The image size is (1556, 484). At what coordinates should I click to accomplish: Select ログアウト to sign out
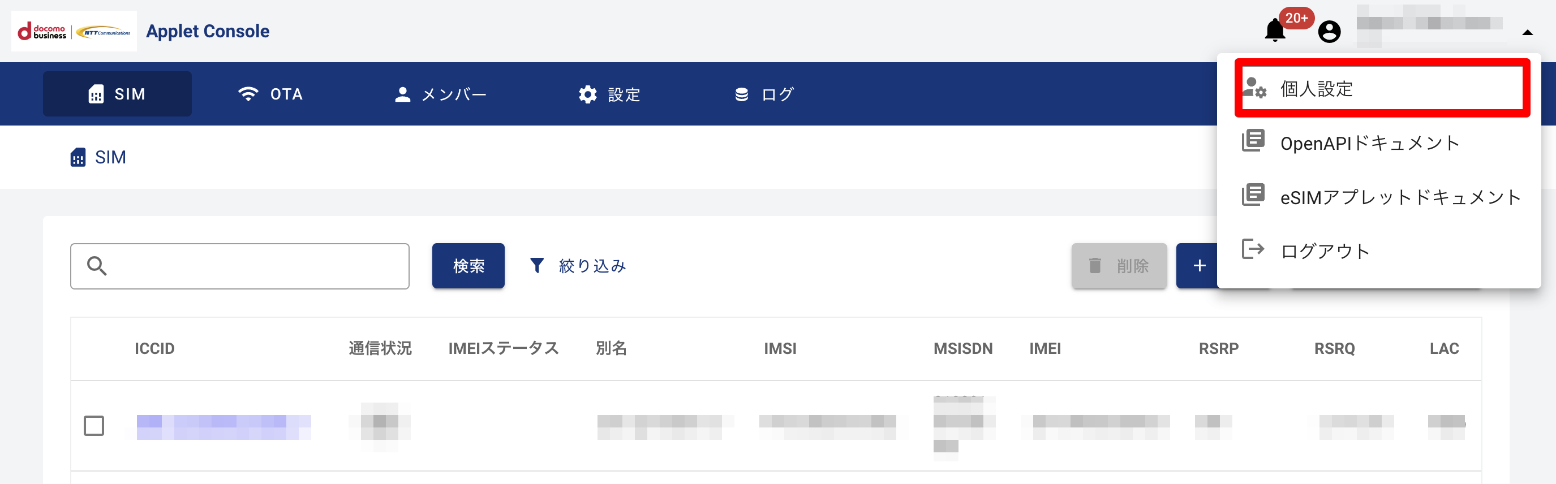pos(1324,251)
